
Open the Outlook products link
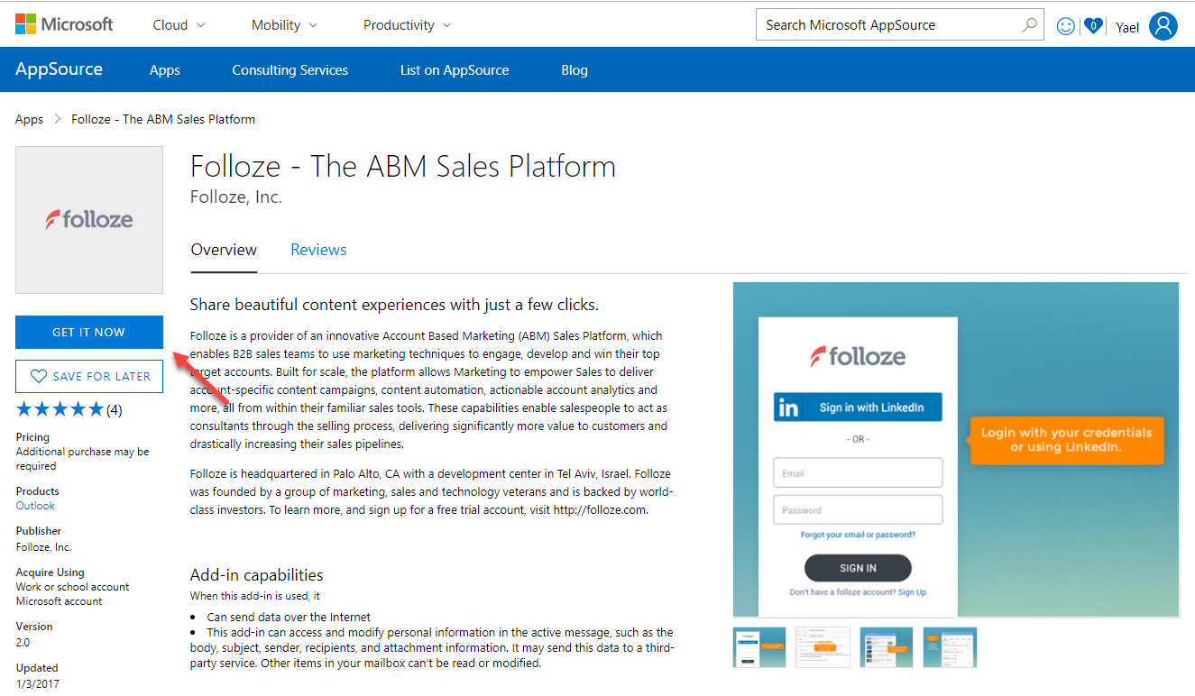pyautogui.click(x=34, y=506)
